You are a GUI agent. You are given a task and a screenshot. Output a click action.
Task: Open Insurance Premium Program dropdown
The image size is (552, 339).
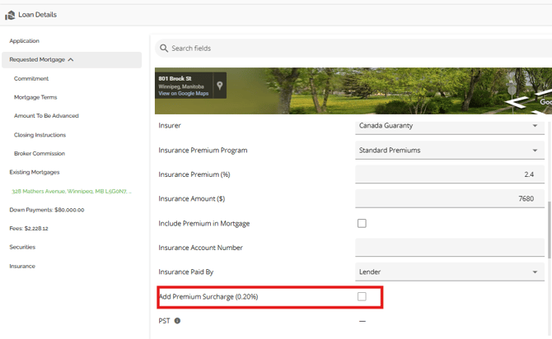point(534,151)
